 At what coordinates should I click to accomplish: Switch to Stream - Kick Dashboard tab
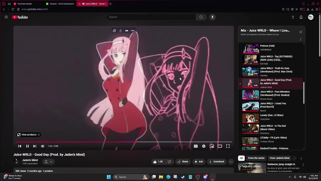[60, 4]
